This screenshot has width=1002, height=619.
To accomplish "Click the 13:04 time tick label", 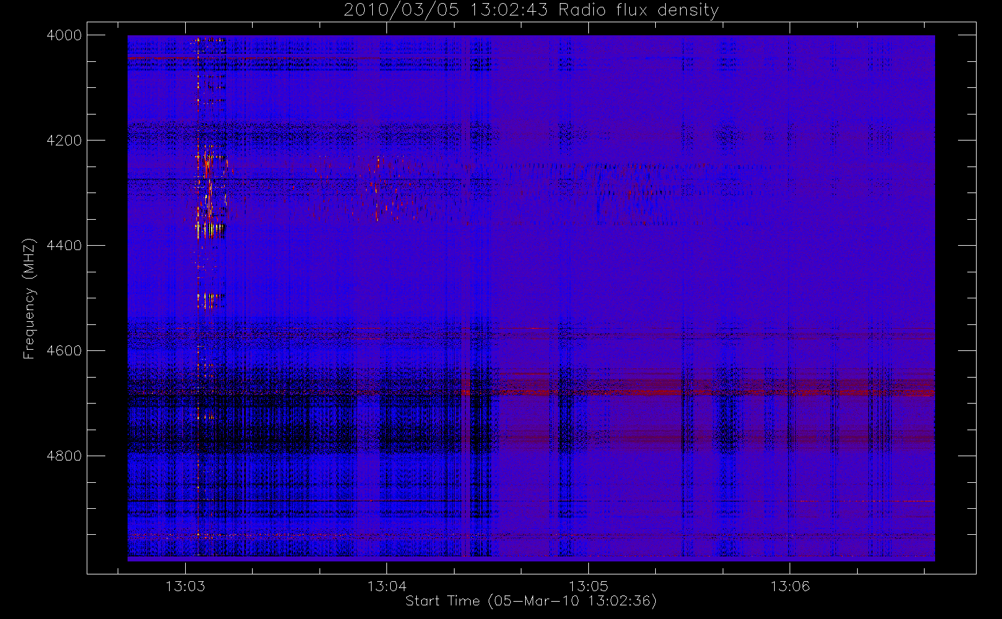I will tap(387, 586).
